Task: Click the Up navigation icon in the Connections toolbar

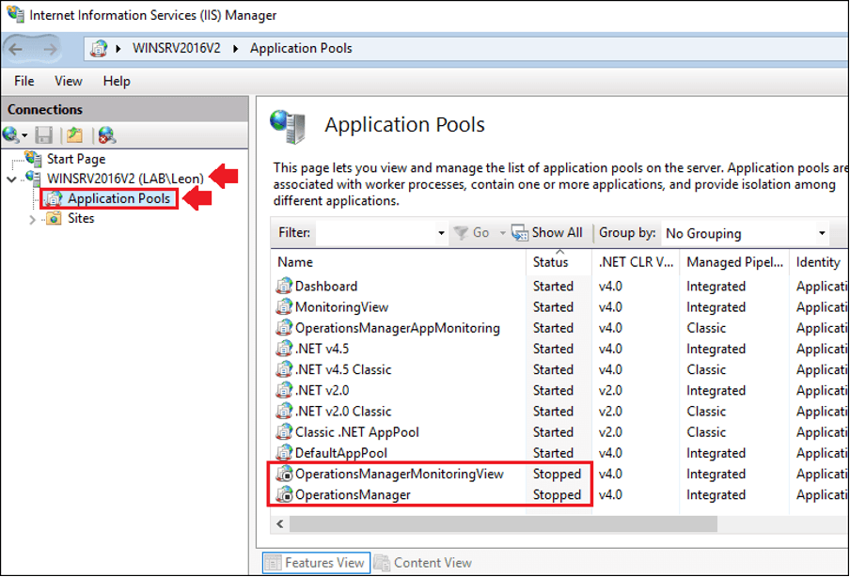Action: click(73, 134)
